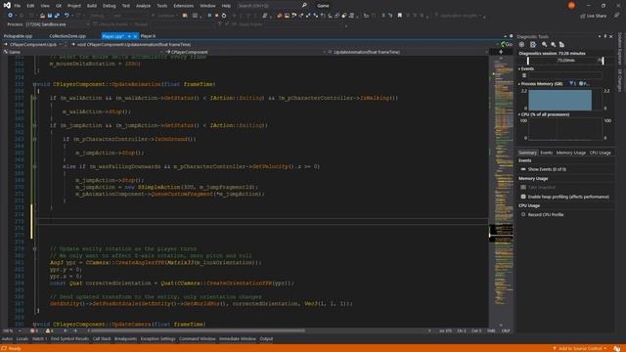Enable heap profiling checkbox
Image resolution: width=626 pixels, height=352 pixels.
click(x=523, y=197)
